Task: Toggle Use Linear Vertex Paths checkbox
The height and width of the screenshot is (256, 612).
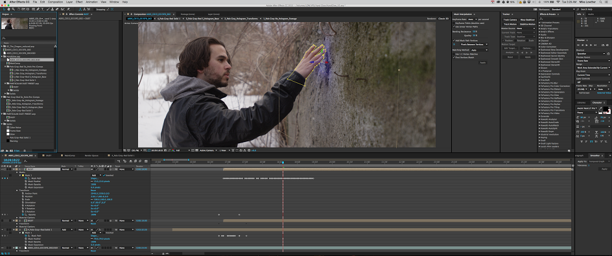Action: click(x=454, y=27)
